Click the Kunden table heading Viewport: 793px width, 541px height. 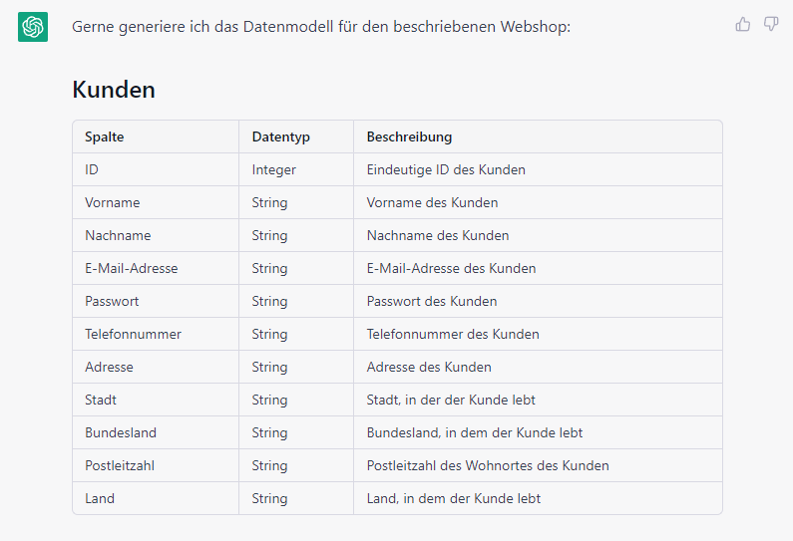coord(114,90)
